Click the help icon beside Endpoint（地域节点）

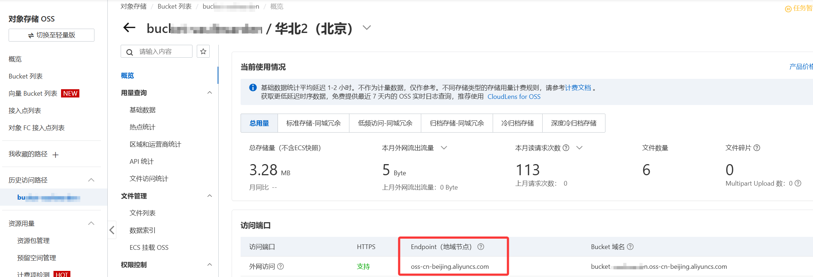coord(481,247)
